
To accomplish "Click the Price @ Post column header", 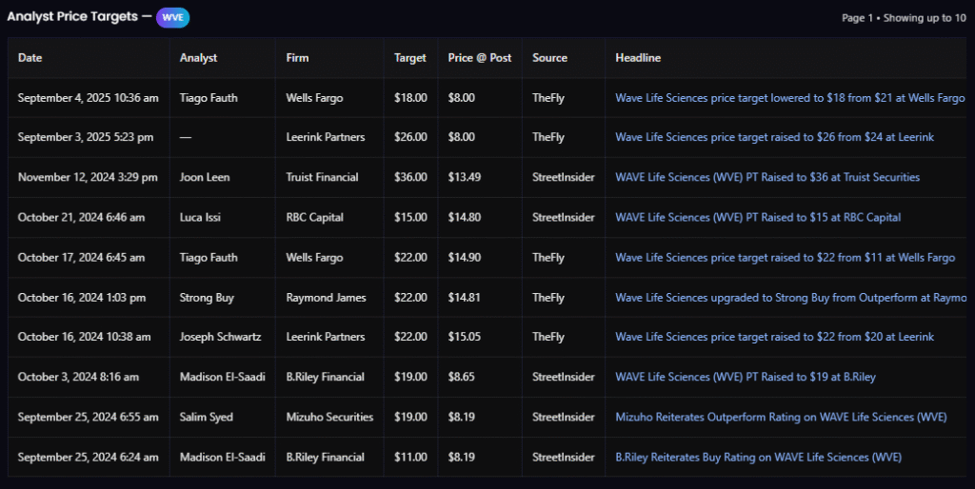I will (x=480, y=58).
